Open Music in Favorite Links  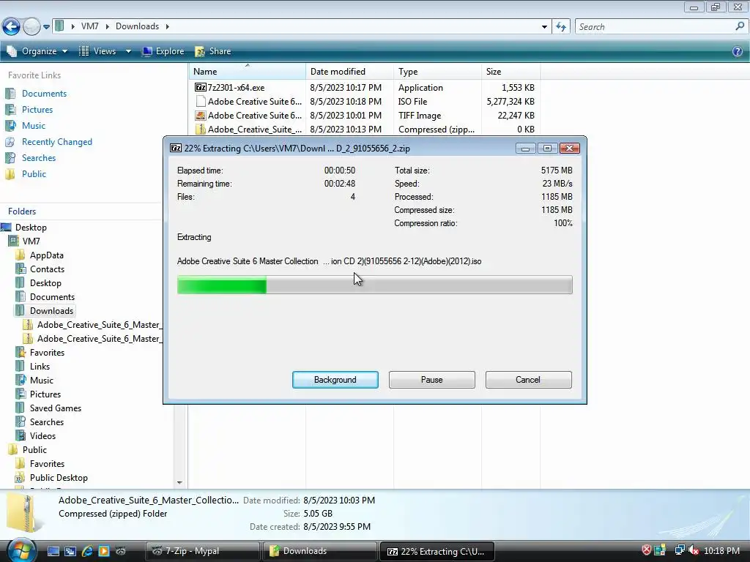pyautogui.click(x=34, y=126)
